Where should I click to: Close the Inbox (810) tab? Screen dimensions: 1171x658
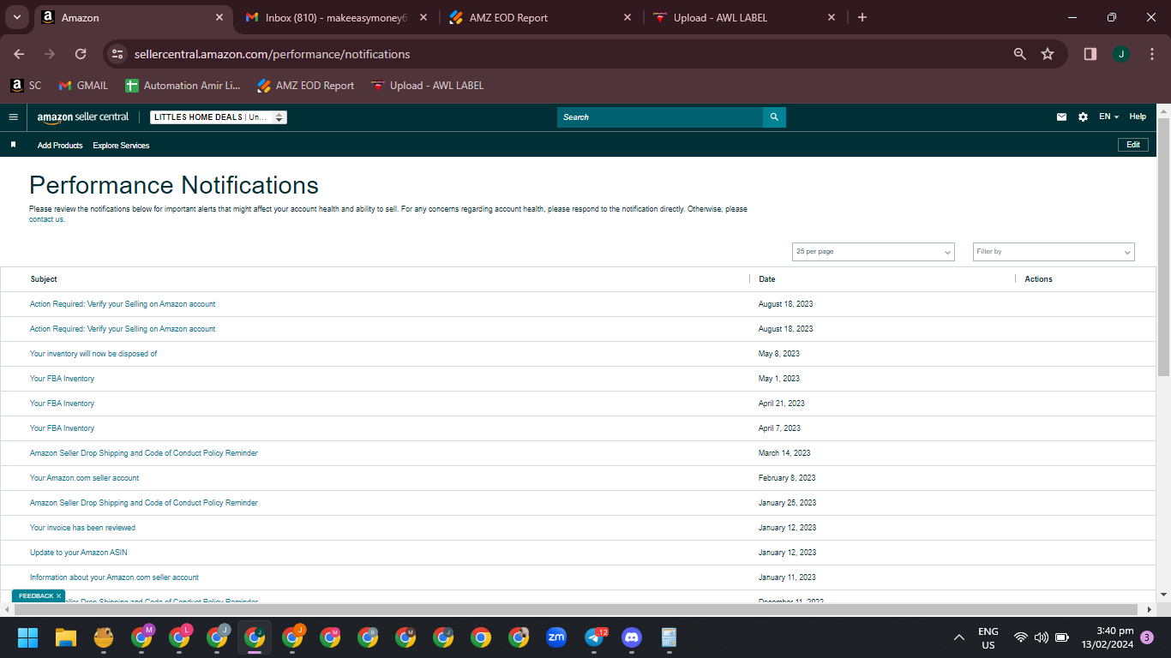coord(423,17)
